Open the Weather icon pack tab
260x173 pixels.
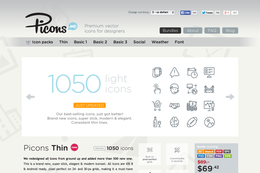pos(160,42)
